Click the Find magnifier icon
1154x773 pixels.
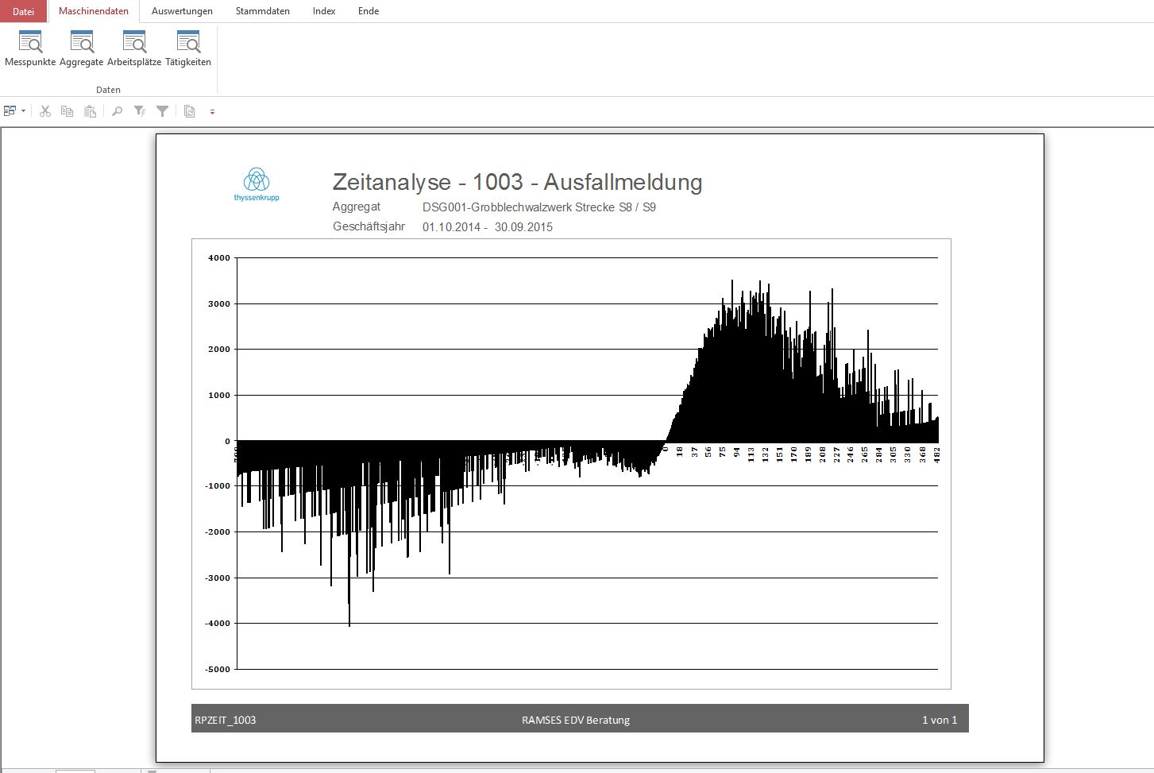(x=117, y=111)
